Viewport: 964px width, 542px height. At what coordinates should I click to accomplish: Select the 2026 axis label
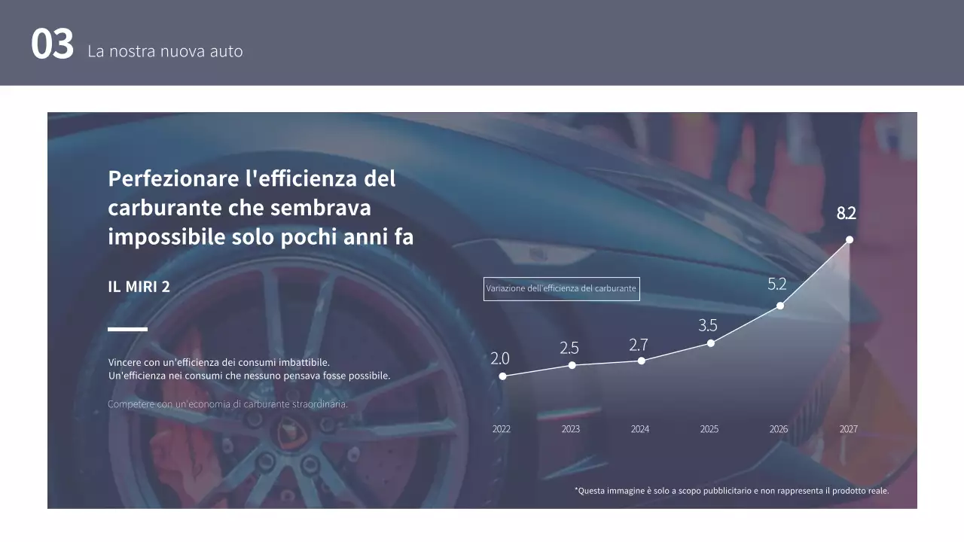778,429
